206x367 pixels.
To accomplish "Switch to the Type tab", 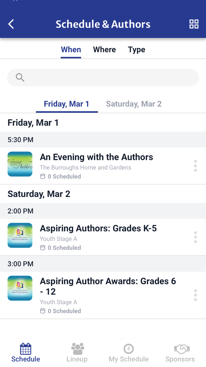I will 136,50.
